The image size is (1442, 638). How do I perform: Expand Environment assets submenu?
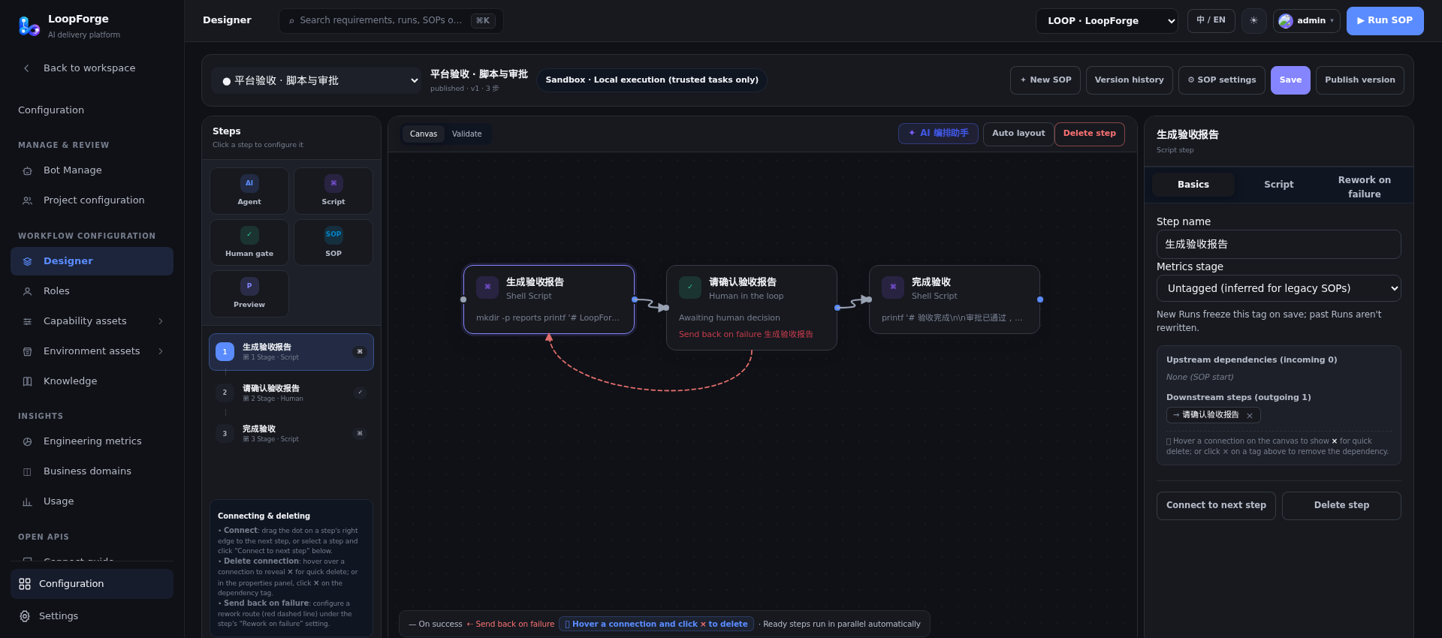click(x=92, y=351)
